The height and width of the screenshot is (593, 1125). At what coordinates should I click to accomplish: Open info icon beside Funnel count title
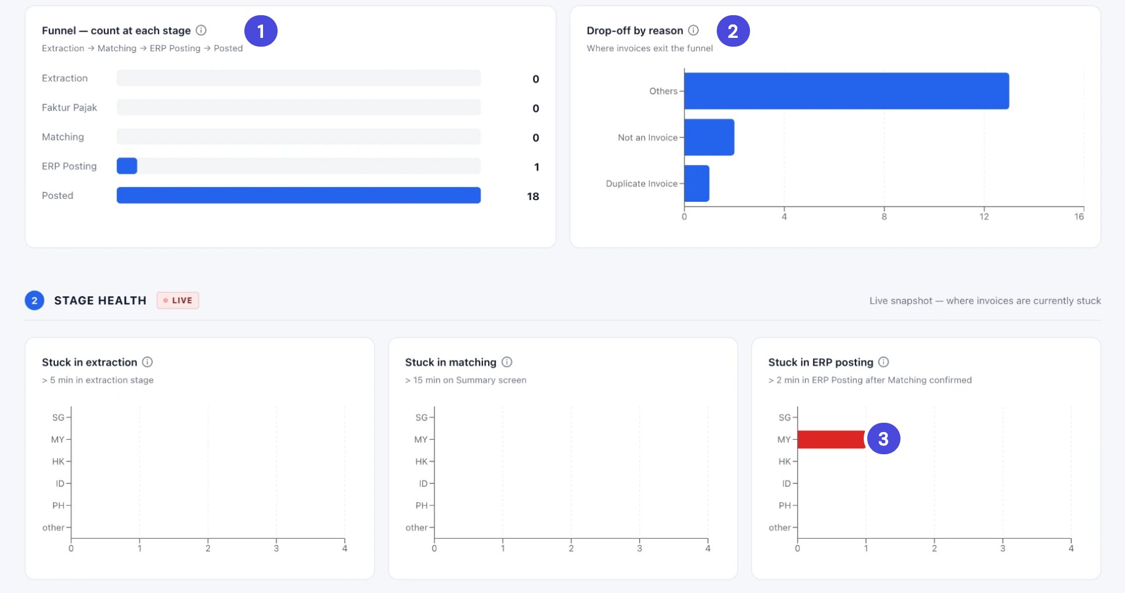[201, 30]
